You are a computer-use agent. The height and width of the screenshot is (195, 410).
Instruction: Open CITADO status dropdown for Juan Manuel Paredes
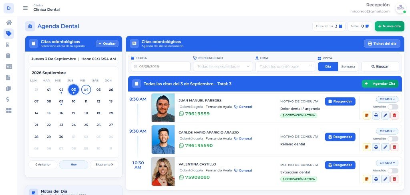pos(387,99)
